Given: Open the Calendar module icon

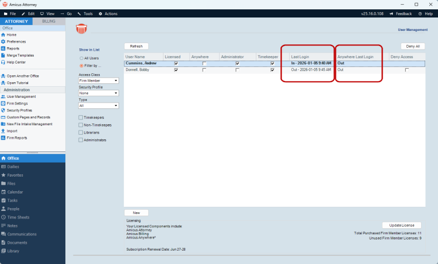Looking at the screenshot, I should tap(4, 192).
